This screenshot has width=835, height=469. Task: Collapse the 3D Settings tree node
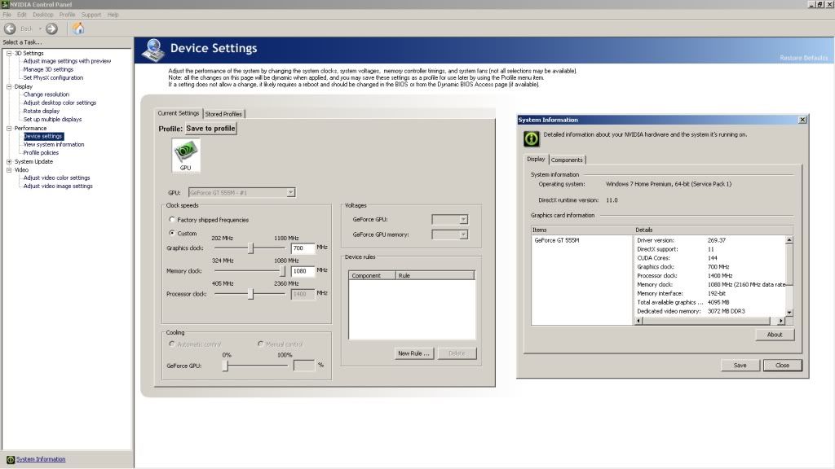[9, 53]
